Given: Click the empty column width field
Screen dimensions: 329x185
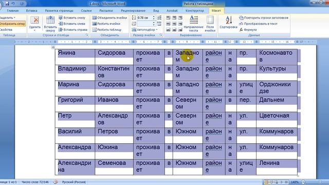Looking at the screenshot, I should pyautogui.click(x=144, y=24).
